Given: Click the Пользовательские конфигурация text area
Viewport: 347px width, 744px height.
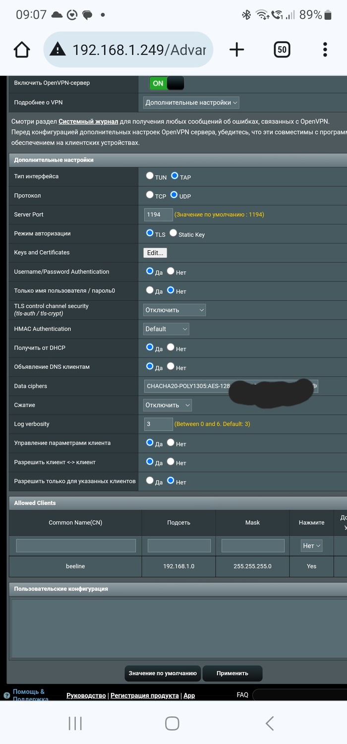Looking at the screenshot, I should [179, 628].
